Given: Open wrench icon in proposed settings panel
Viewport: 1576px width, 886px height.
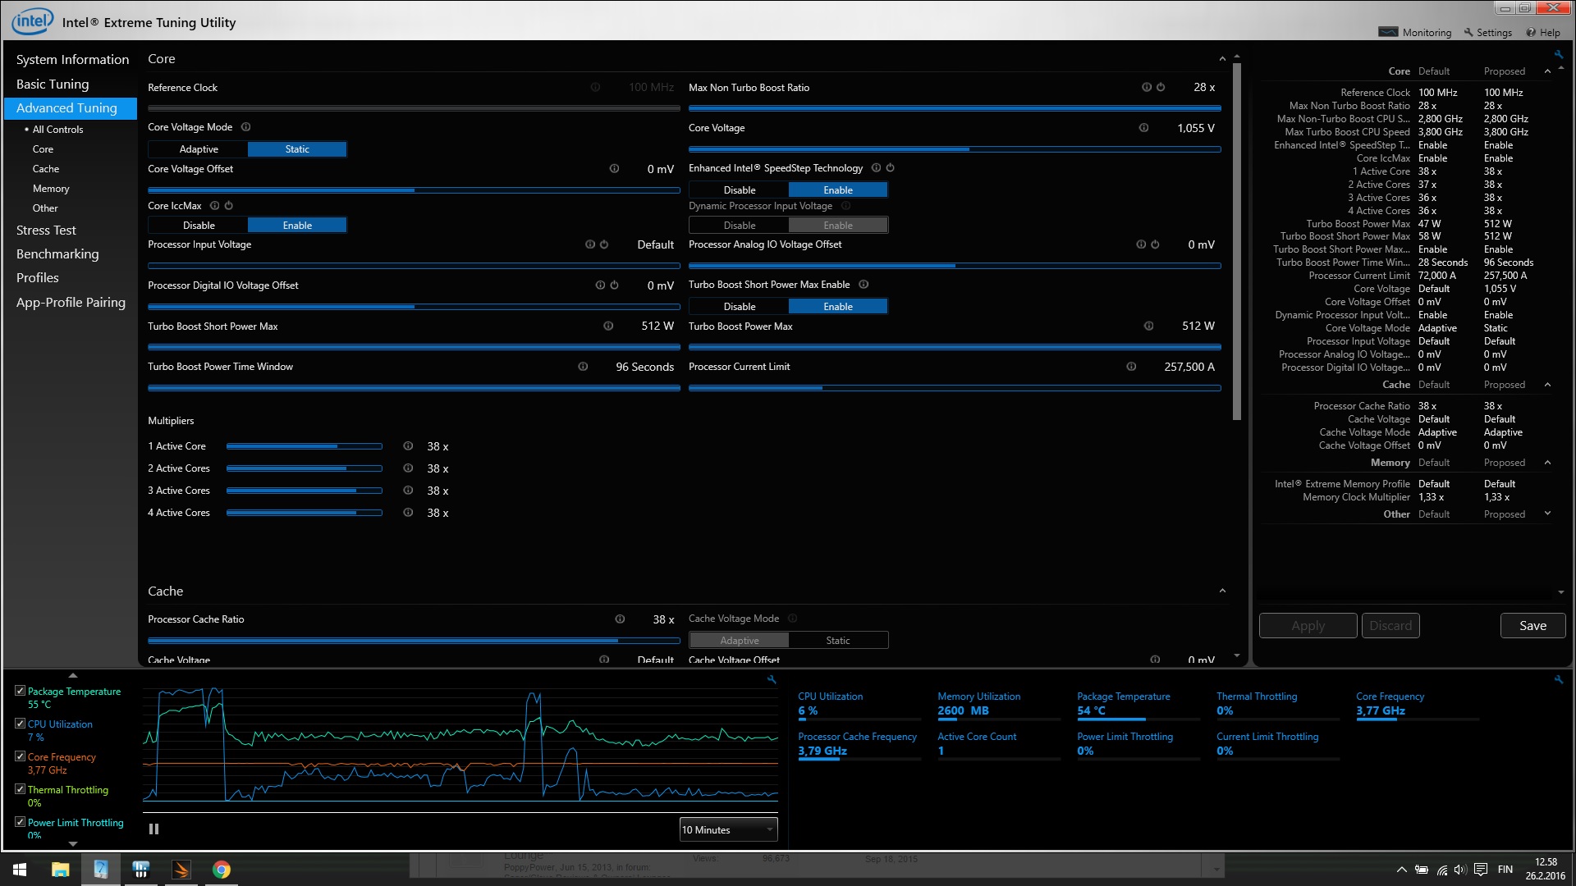Looking at the screenshot, I should point(1558,54).
